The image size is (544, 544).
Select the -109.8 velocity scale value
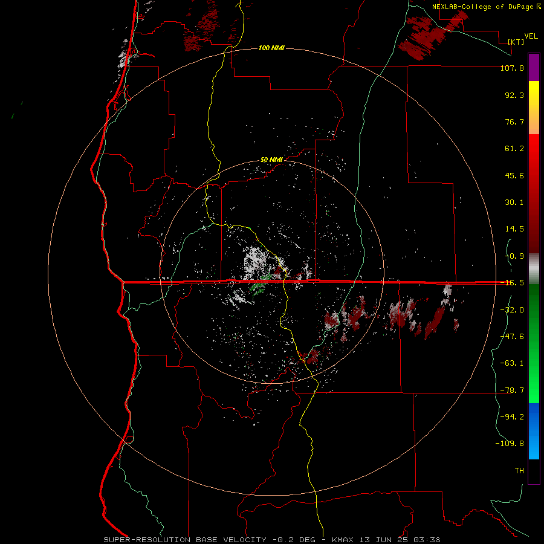(510, 444)
